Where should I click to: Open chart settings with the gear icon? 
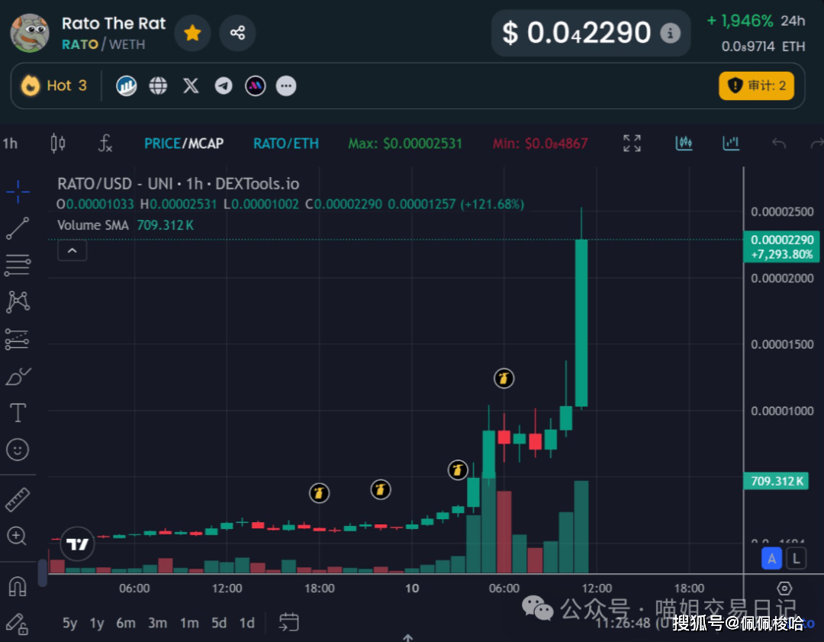pos(785,588)
